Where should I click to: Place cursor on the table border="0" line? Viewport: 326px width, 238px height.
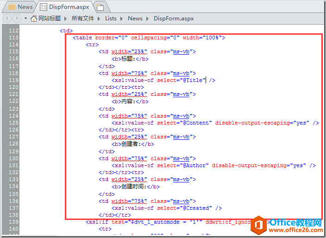(x=149, y=38)
